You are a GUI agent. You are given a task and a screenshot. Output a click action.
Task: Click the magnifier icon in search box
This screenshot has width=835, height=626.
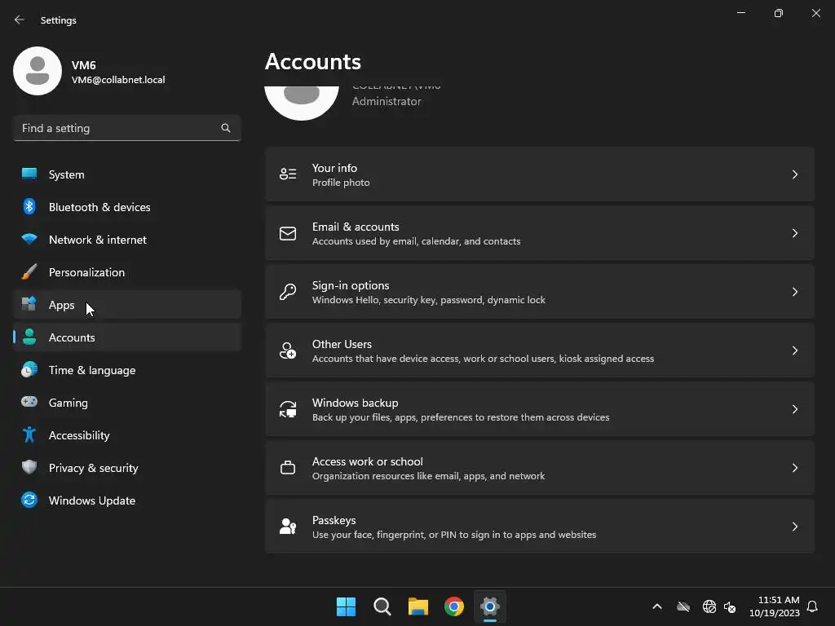226,128
